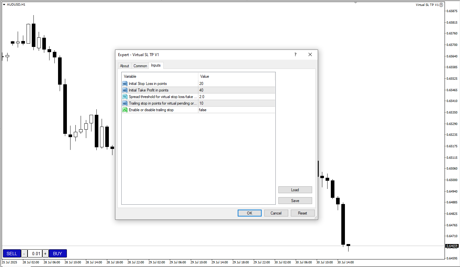Click the blue SELL button on the chart
460x267 pixels.
pos(12,254)
